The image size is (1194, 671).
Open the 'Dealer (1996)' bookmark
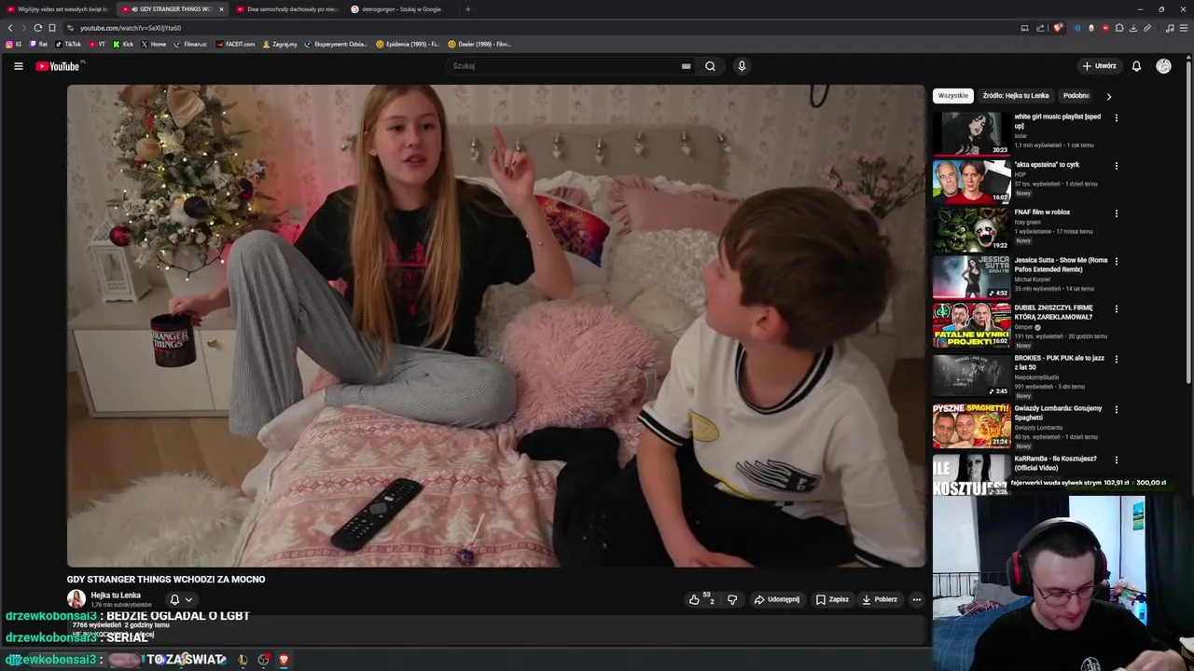[479, 44]
